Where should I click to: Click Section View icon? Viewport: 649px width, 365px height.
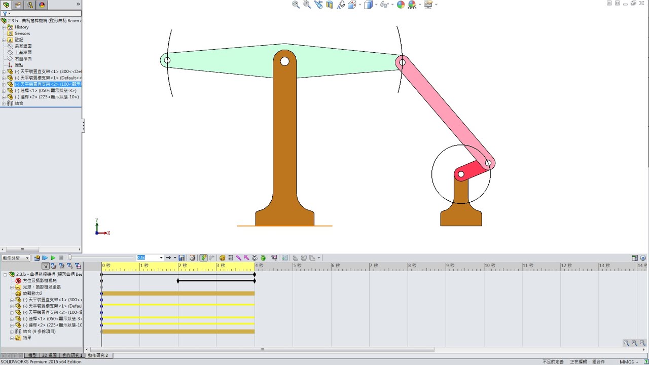click(330, 5)
